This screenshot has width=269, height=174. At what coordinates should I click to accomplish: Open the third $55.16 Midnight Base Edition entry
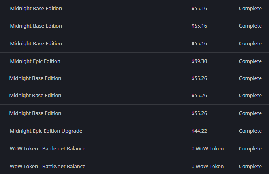click(36, 44)
